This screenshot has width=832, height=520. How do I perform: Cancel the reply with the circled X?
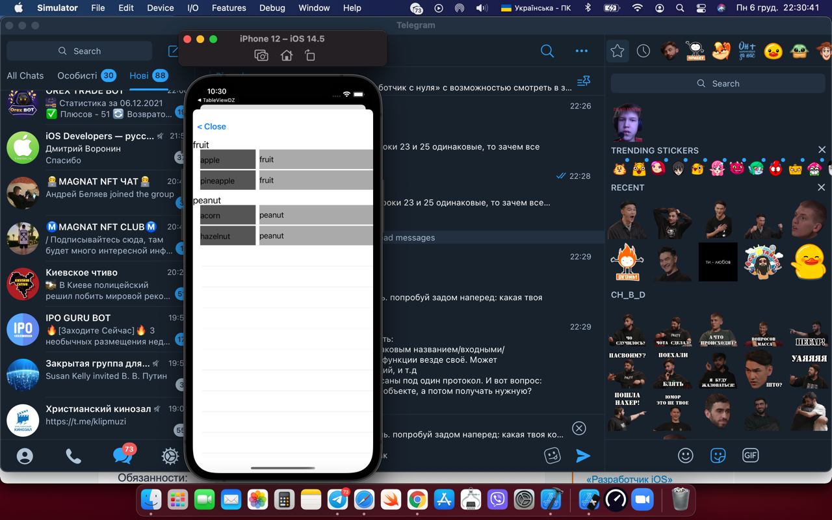pyautogui.click(x=579, y=428)
